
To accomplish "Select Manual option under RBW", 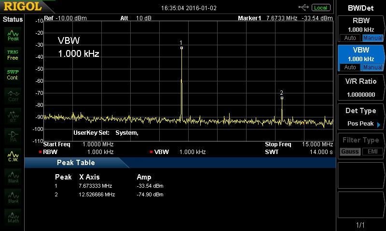I will pyautogui.click(x=372, y=38).
